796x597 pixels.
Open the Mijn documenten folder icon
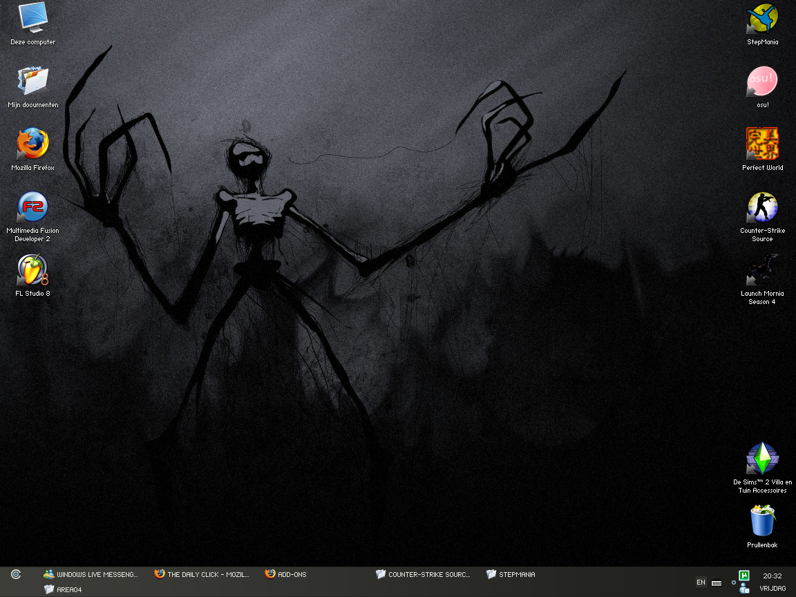(33, 87)
